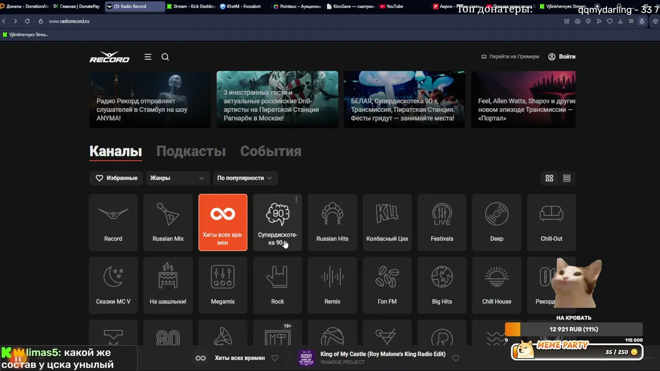Play the Супердискотека 90-х channel
Screen dimensions: 660x371
(x=277, y=222)
